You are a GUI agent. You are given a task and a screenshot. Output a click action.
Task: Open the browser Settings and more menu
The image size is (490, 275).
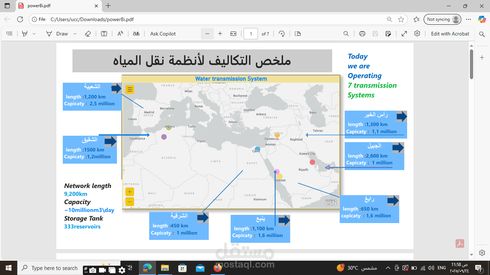(468, 19)
